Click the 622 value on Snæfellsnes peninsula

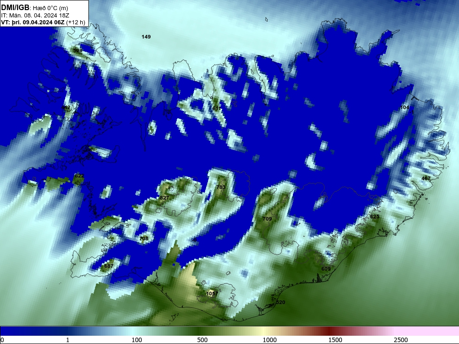(79, 176)
